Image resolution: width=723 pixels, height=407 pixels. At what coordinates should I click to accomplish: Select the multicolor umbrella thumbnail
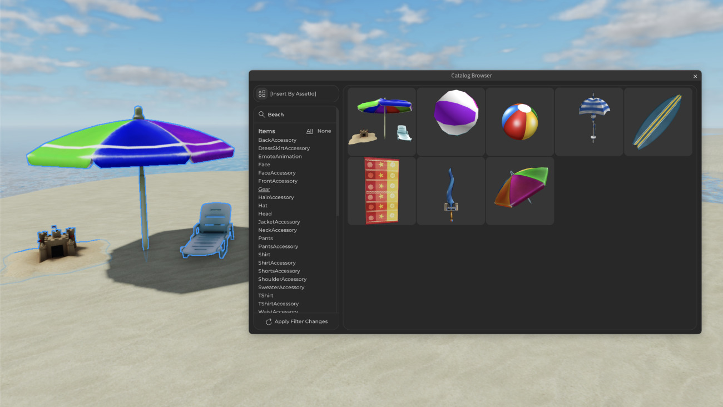tap(519, 190)
